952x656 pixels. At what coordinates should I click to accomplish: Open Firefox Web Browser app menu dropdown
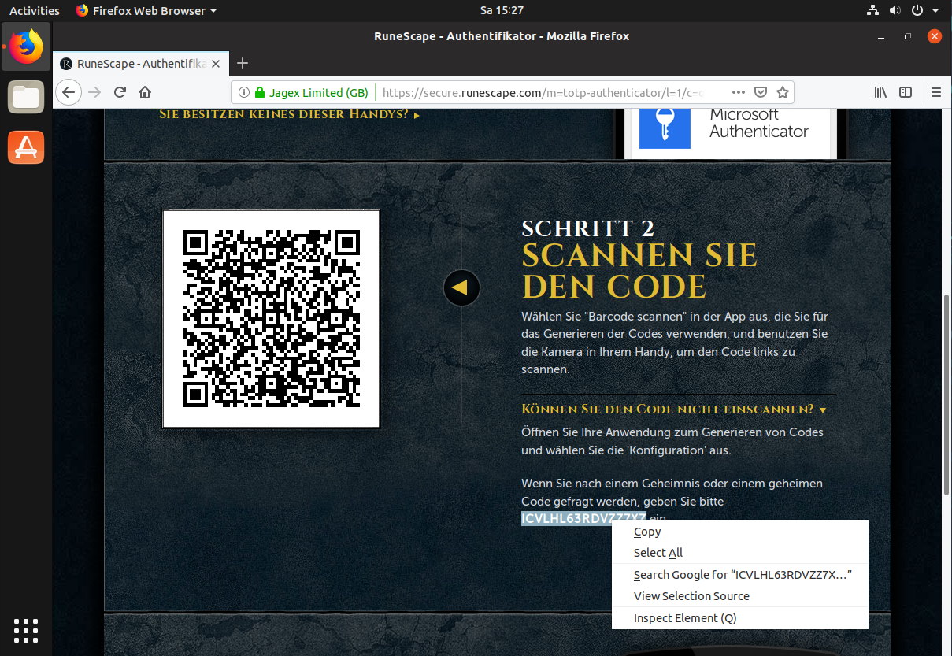[x=146, y=11]
